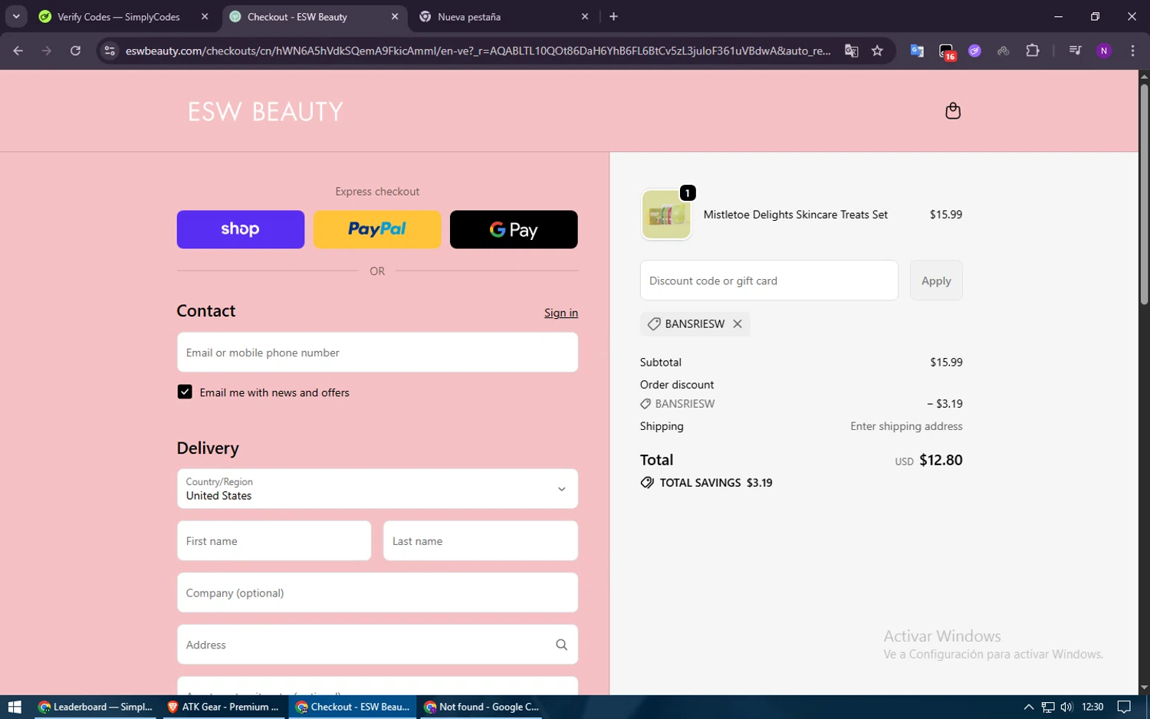Bookmark this page with the star

pyautogui.click(x=878, y=51)
